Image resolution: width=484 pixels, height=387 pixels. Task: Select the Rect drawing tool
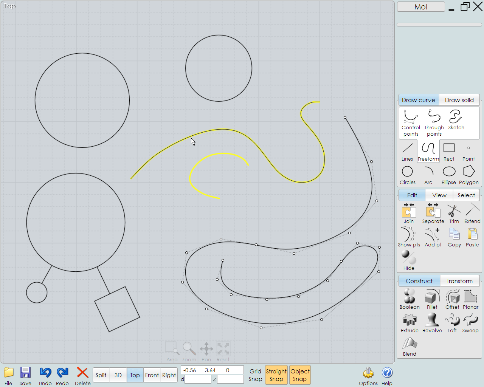click(448, 151)
